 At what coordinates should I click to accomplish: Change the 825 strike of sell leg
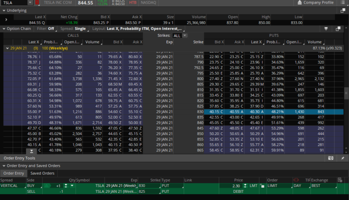click(150, 191)
